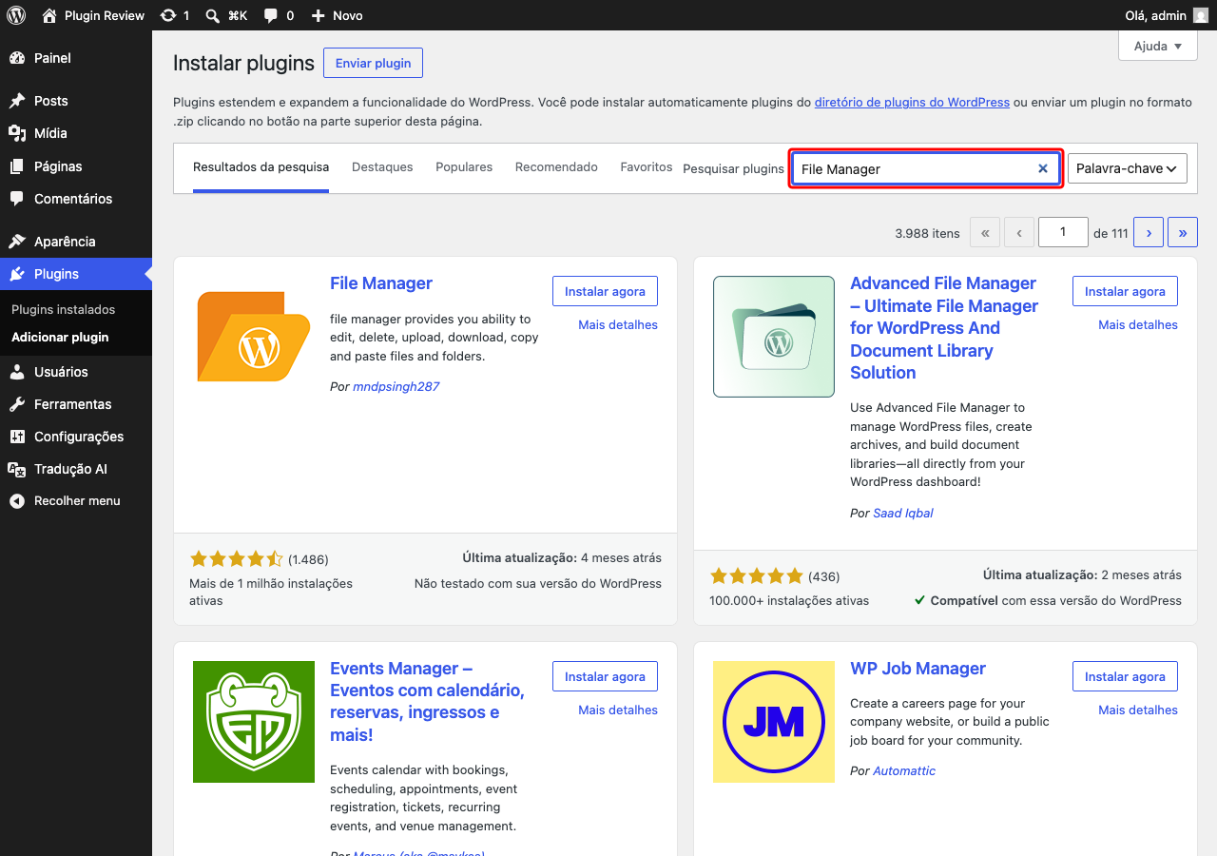Install the File Manager plugin now
1217x856 pixels.
point(605,292)
